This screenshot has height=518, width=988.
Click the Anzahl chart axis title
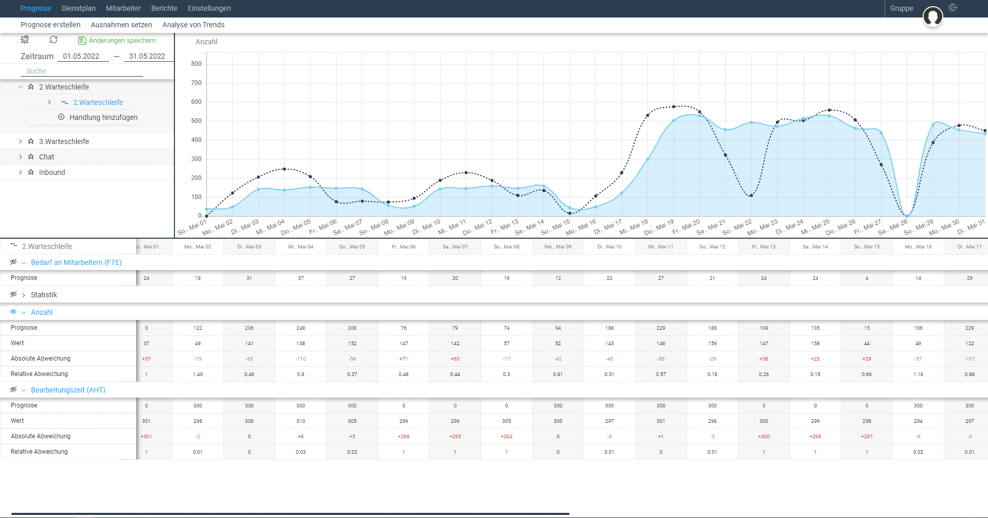click(x=206, y=42)
